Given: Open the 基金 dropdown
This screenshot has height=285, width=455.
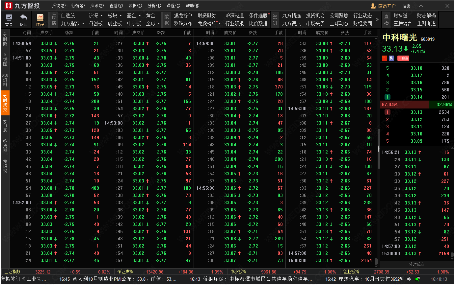Looking at the screenshot, I should tap(134, 15).
